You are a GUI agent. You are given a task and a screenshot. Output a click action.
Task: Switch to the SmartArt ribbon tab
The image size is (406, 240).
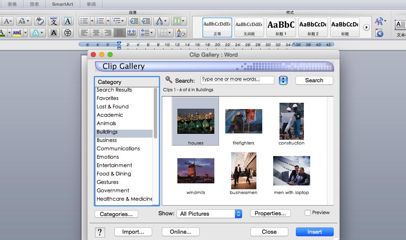(62, 4)
